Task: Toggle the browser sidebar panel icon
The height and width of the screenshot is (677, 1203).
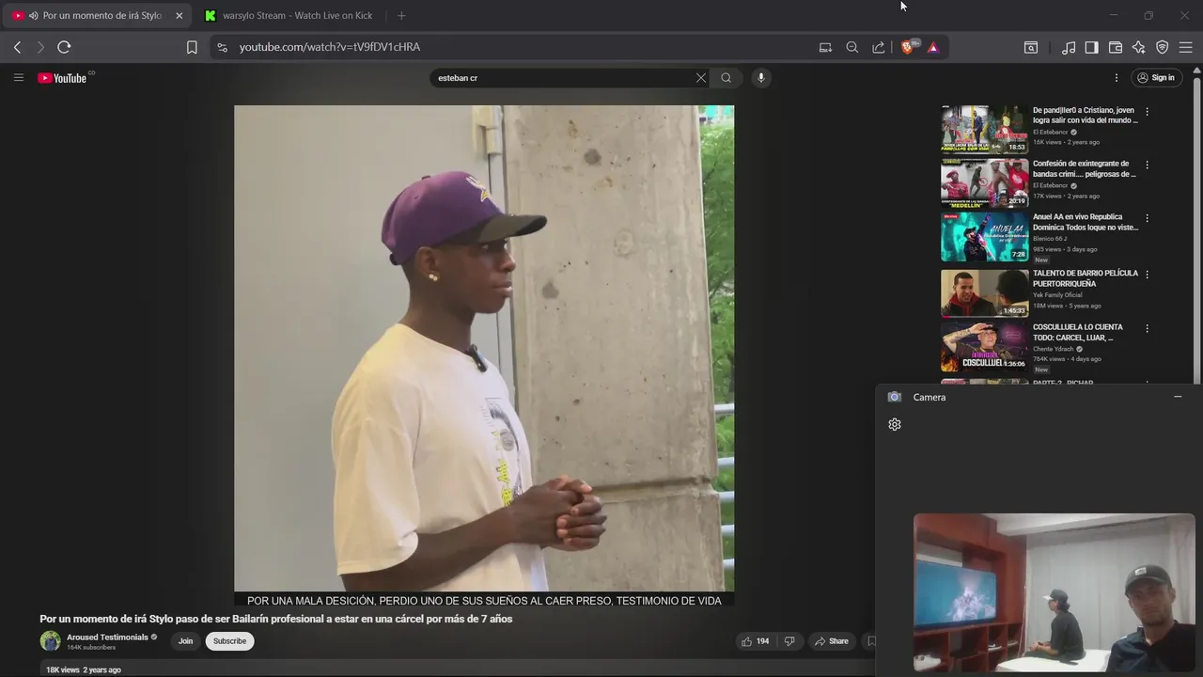Action: tap(1091, 47)
